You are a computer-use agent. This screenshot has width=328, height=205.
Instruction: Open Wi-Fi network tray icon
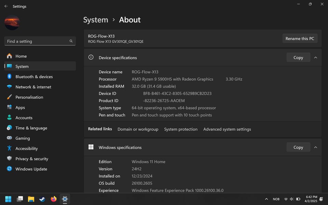click(x=286, y=199)
